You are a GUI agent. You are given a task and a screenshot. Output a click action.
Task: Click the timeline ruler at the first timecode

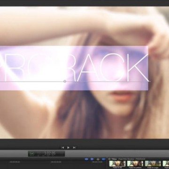click(x=15, y=162)
